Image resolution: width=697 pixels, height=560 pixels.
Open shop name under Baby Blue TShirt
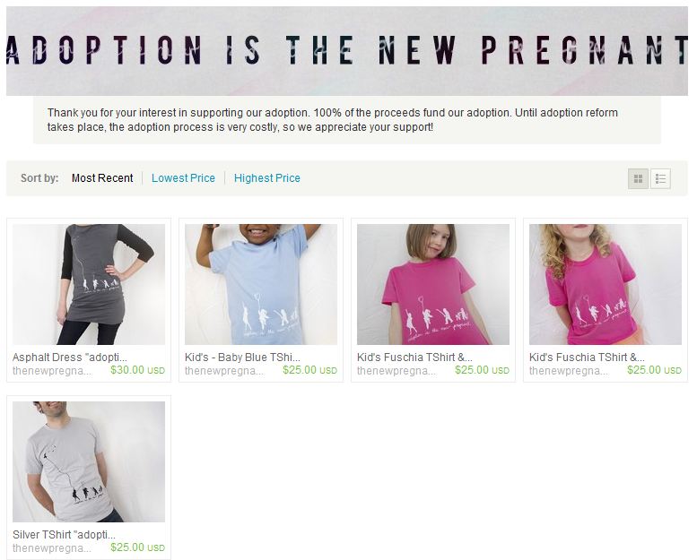coord(224,371)
